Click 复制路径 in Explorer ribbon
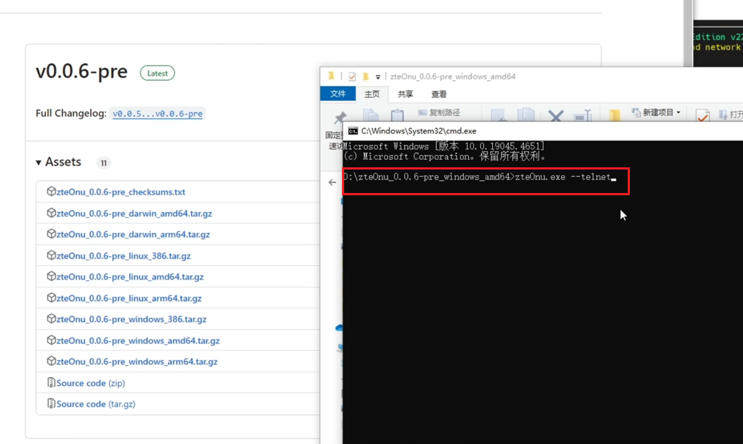This screenshot has width=743, height=444. pos(439,113)
